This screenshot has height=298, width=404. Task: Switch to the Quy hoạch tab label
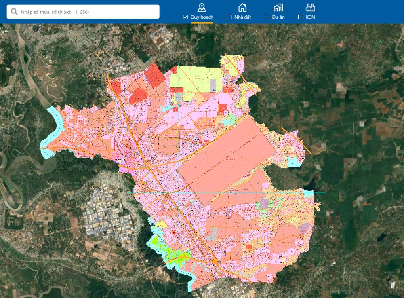click(x=202, y=17)
